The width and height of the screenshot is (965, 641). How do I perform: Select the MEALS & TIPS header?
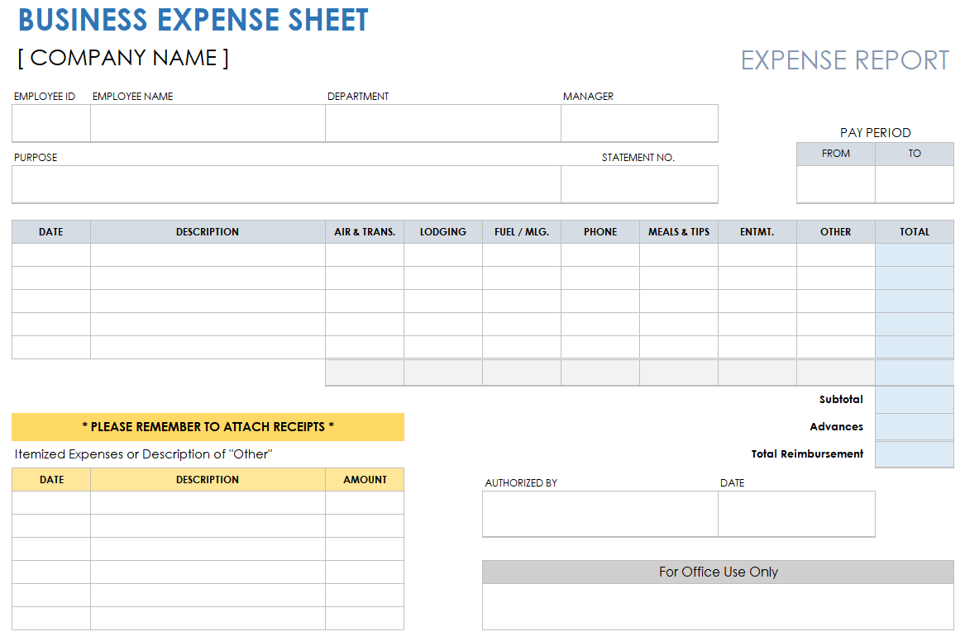[x=678, y=232]
